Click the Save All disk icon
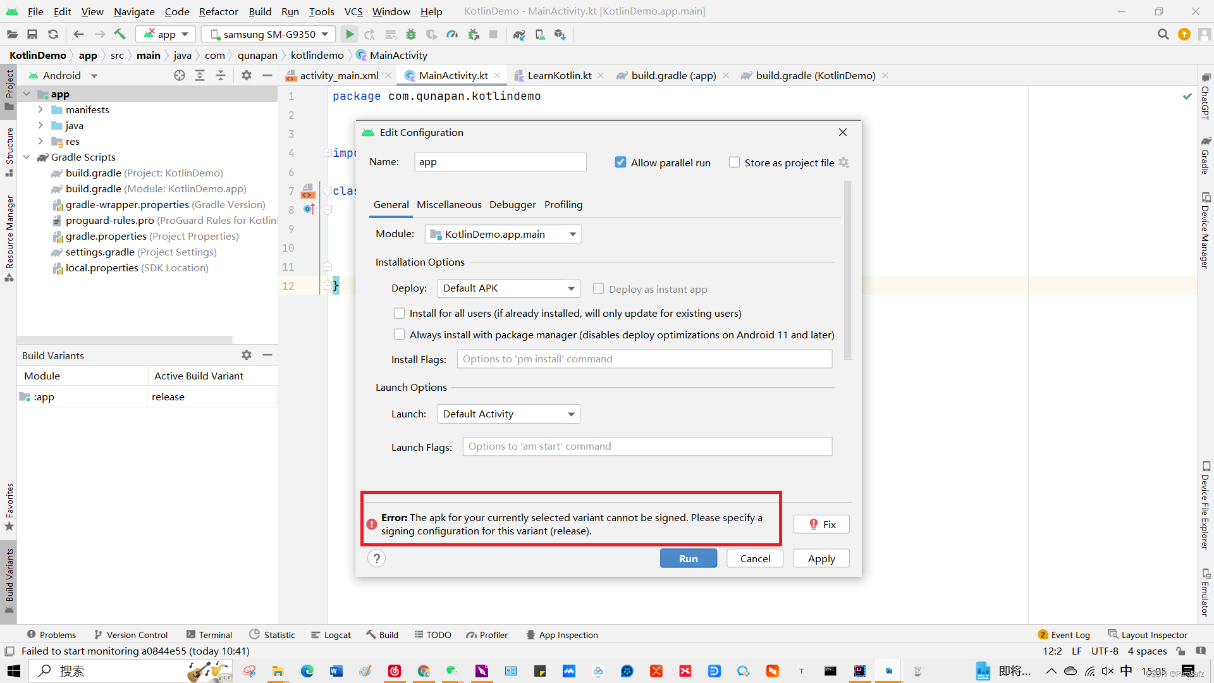 click(x=32, y=34)
